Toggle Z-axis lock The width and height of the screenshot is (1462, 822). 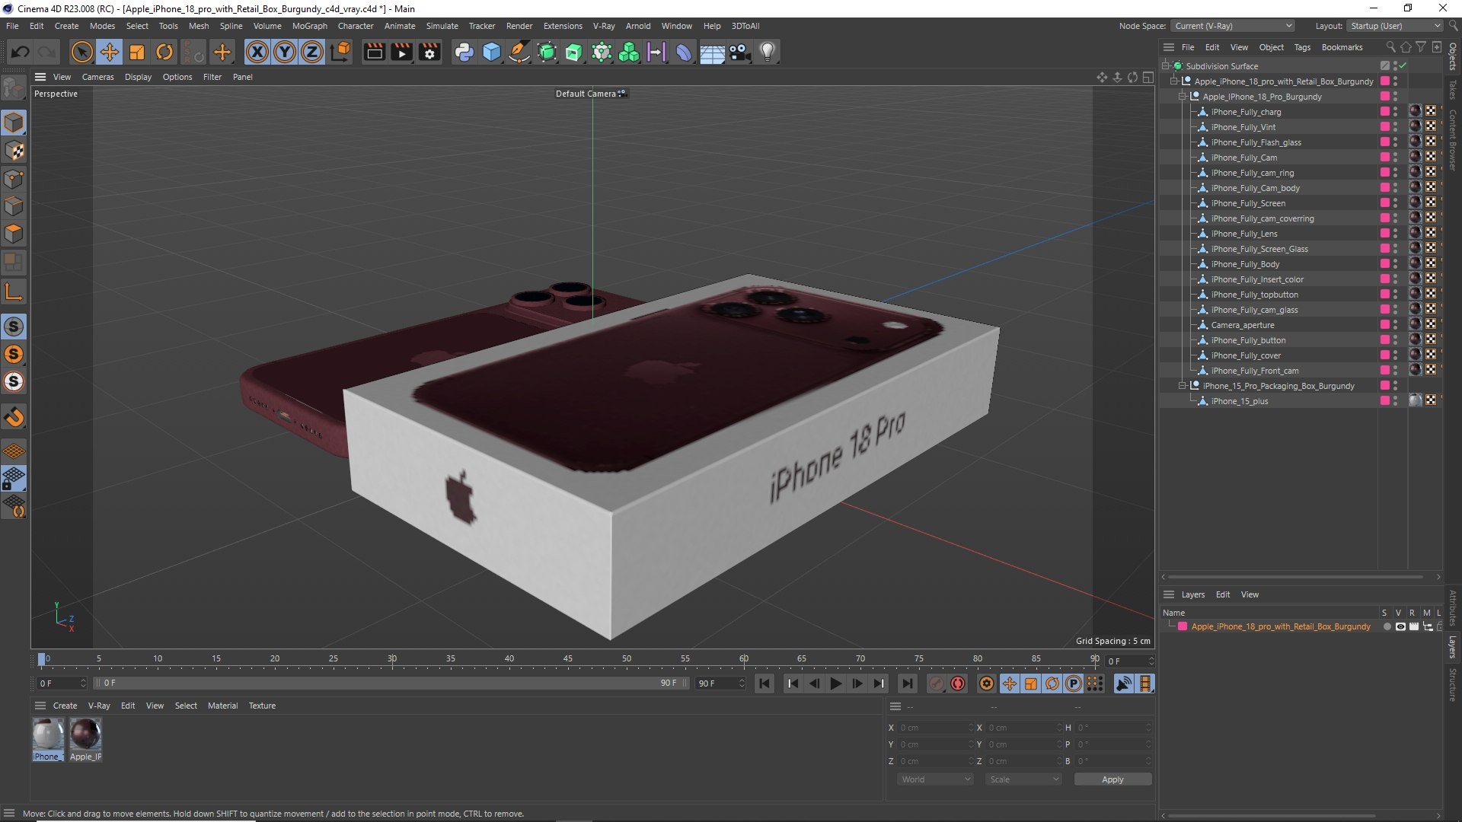[312, 52]
